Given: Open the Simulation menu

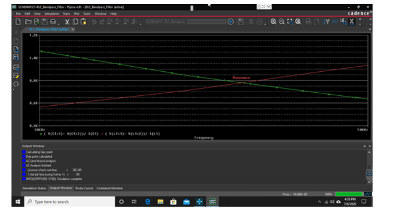Looking at the screenshot, I should [x=52, y=14].
